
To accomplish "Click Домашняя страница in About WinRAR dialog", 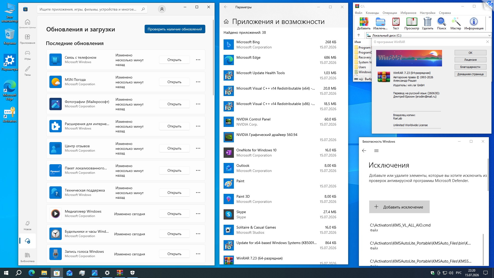I will coord(470,74).
